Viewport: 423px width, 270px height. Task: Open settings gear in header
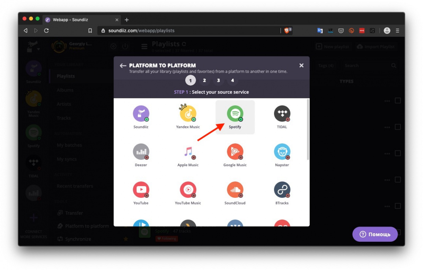113,46
